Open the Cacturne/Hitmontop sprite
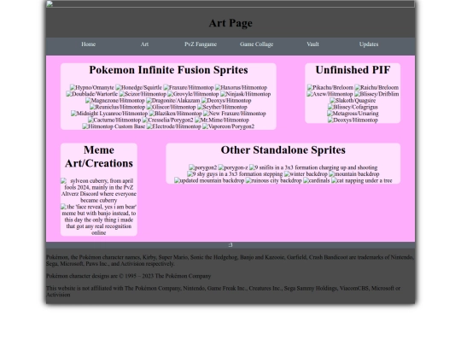This screenshot has width=461, height=346. [x=114, y=120]
